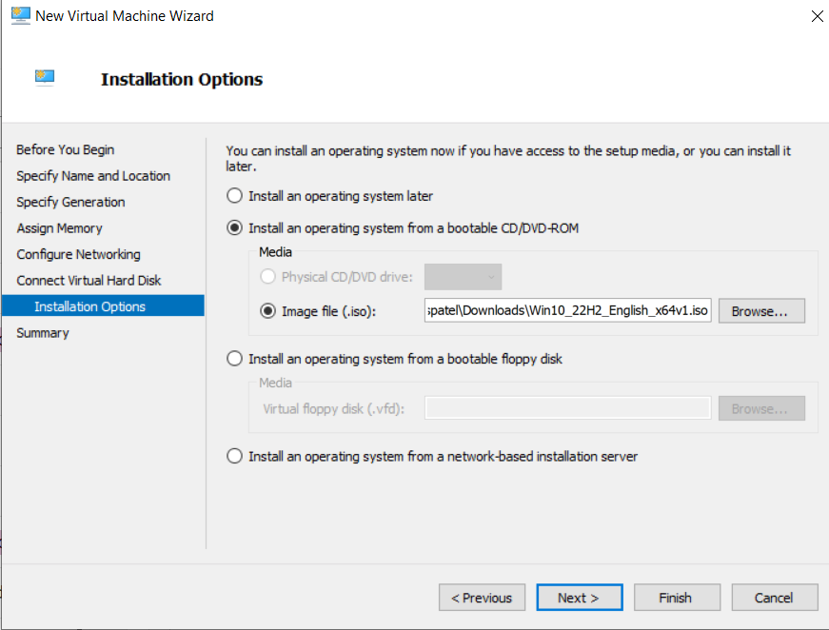Screen dimensions: 829x630
Task: Click the monitor icon beside Installation Options heading
Action: click(x=45, y=78)
